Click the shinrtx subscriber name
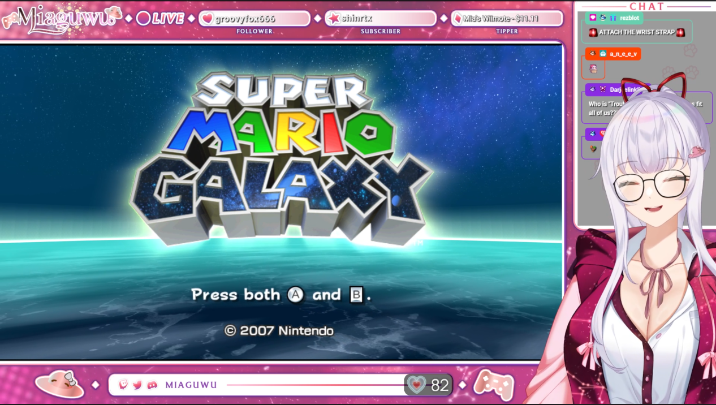The width and height of the screenshot is (716, 405). [357, 18]
